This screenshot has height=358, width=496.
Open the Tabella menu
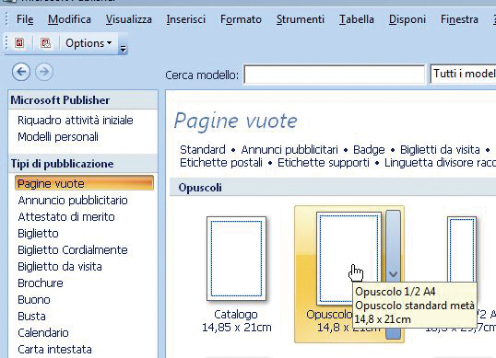357,19
